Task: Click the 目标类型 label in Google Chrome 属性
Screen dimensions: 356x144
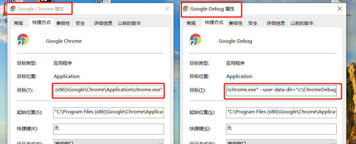Action: click(27, 63)
